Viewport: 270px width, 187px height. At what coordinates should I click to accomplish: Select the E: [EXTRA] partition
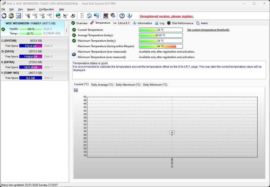click(x=34, y=65)
